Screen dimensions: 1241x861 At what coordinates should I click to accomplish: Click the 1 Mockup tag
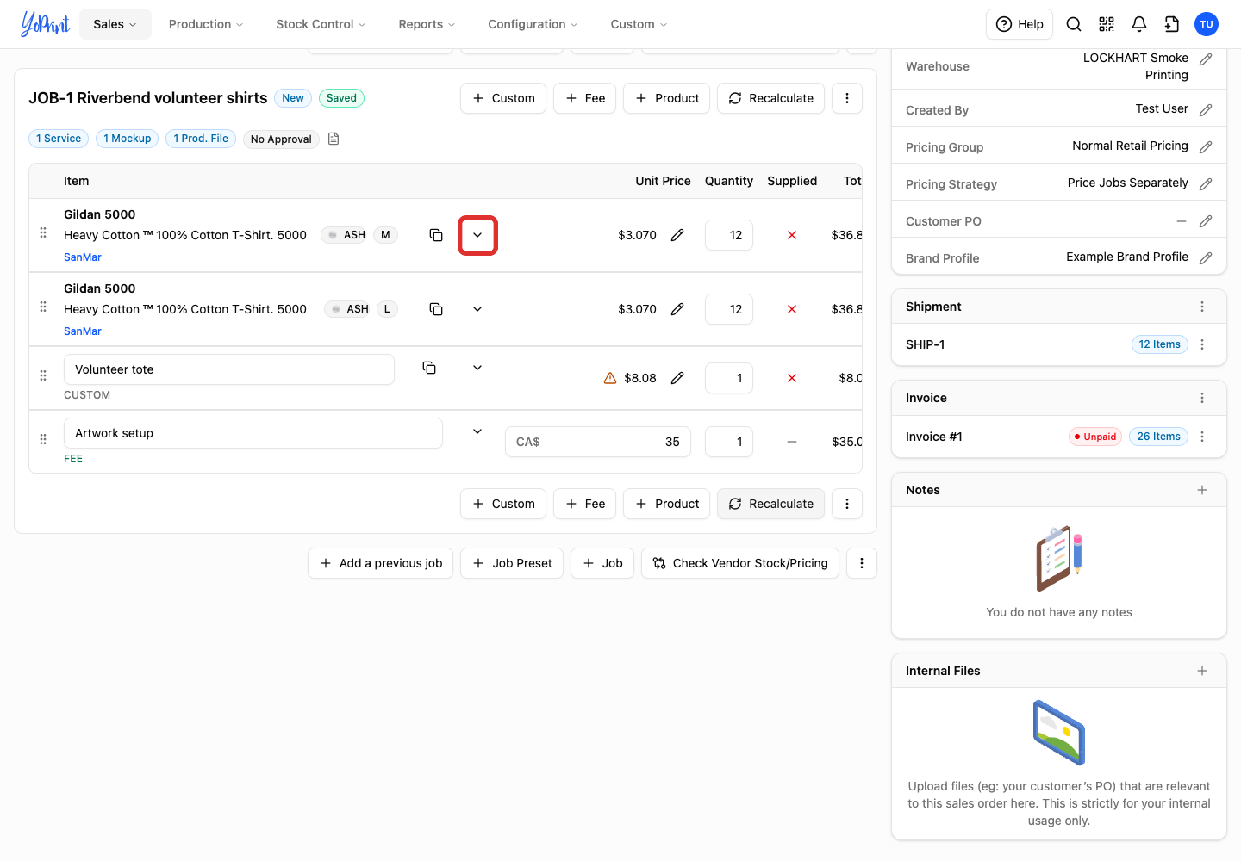[x=127, y=139]
